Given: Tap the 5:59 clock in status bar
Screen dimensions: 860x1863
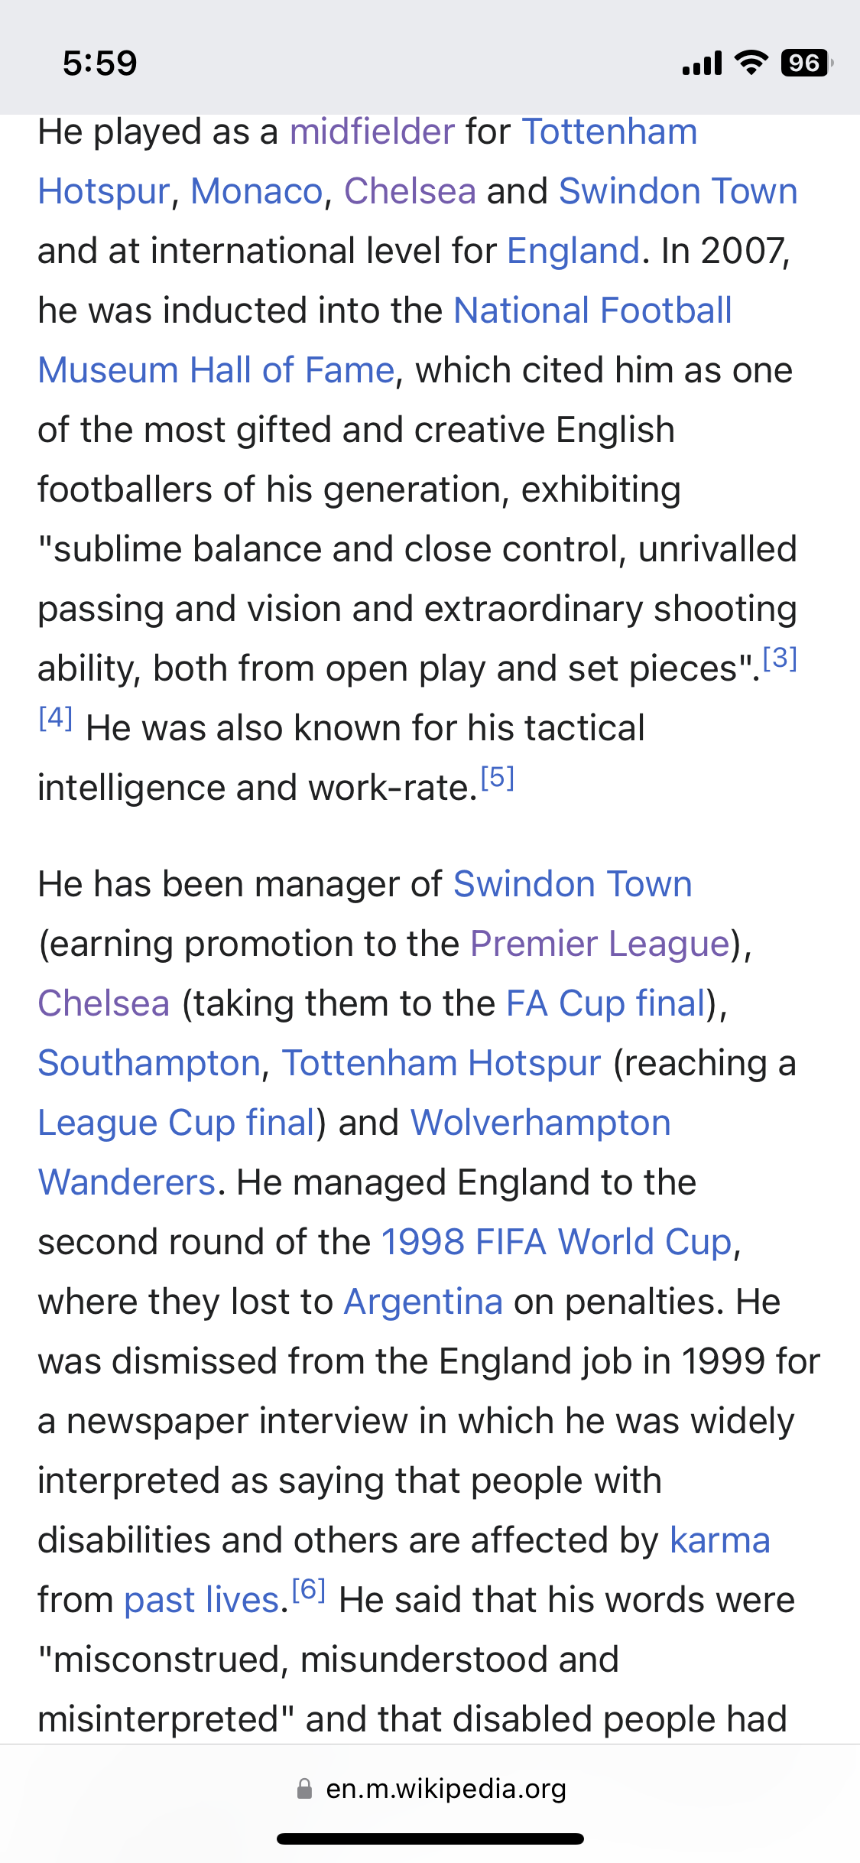Looking at the screenshot, I should pyautogui.click(x=100, y=63).
